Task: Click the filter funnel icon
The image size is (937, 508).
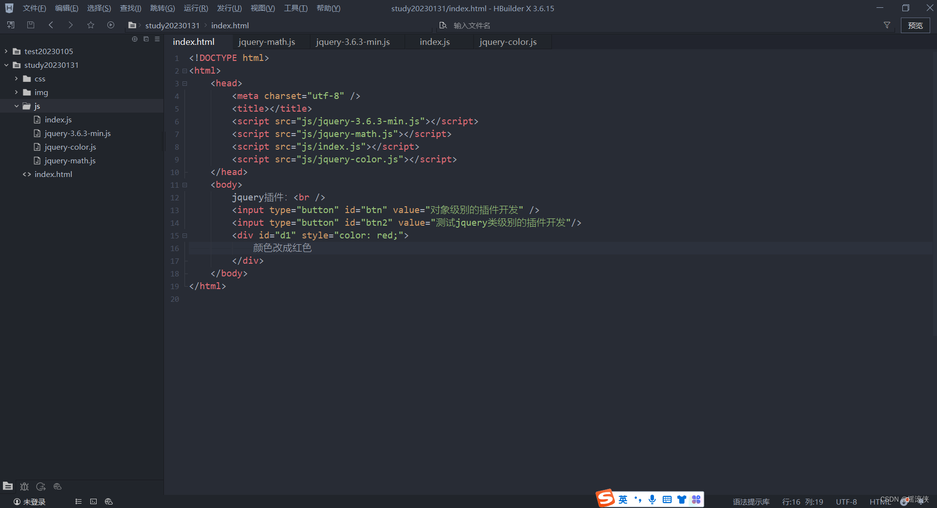Action: [887, 25]
